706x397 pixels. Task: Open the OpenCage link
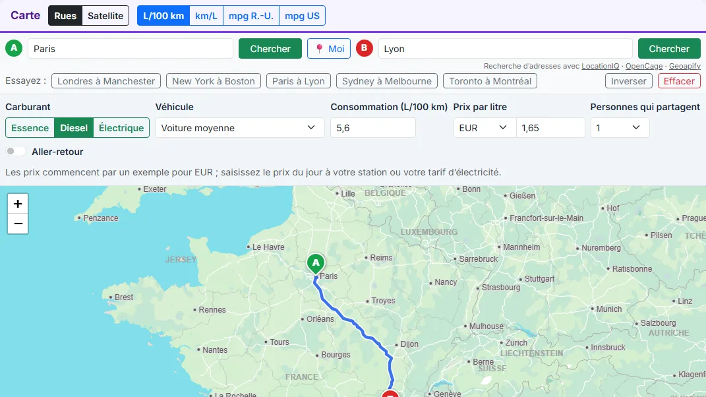point(644,66)
